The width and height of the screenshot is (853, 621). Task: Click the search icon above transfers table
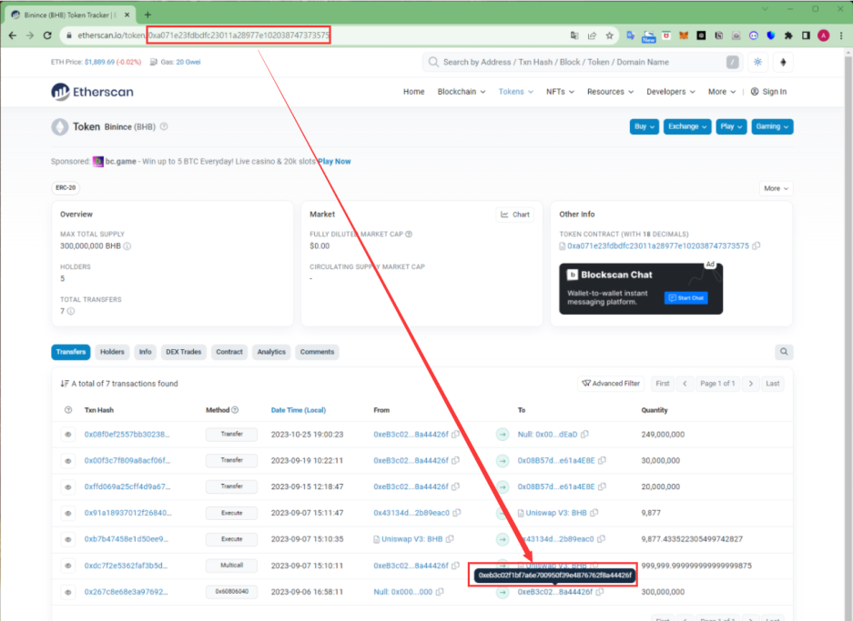click(784, 352)
